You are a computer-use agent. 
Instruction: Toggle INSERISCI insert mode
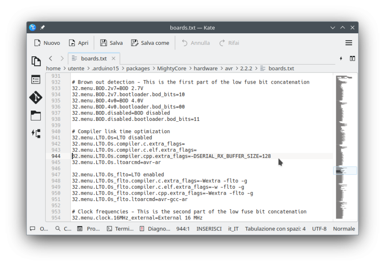209,229
